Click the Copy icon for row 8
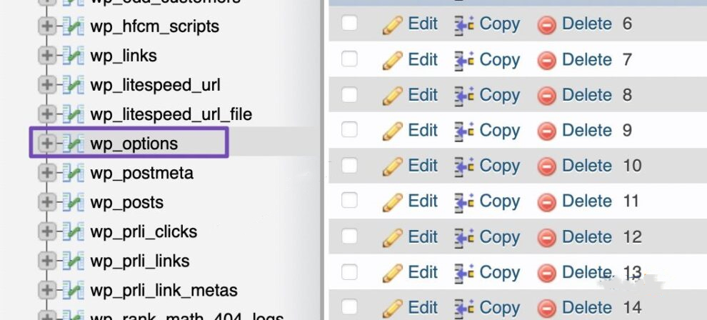The image size is (707, 320). click(464, 96)
